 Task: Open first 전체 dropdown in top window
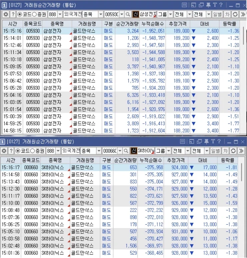(190, 14)
